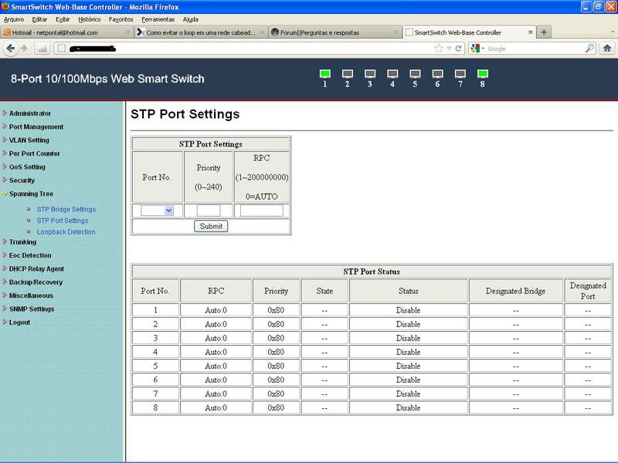This screenshot has width=618, height=463.
Task: Open Loopback Detection link
Action: tap(66, 232)
